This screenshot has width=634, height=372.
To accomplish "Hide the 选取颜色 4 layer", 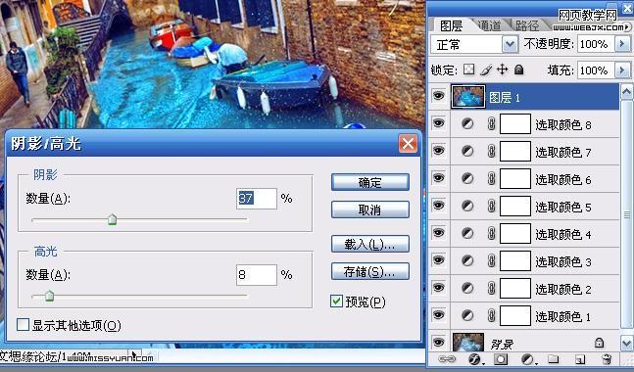I will pyautogui.click(x=439, y=233).
